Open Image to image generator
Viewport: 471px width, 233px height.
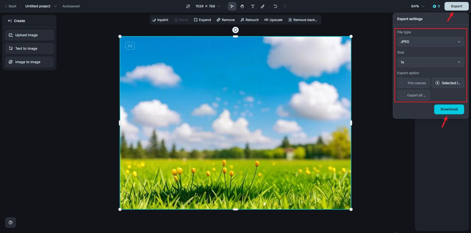(x=29, y=62)
